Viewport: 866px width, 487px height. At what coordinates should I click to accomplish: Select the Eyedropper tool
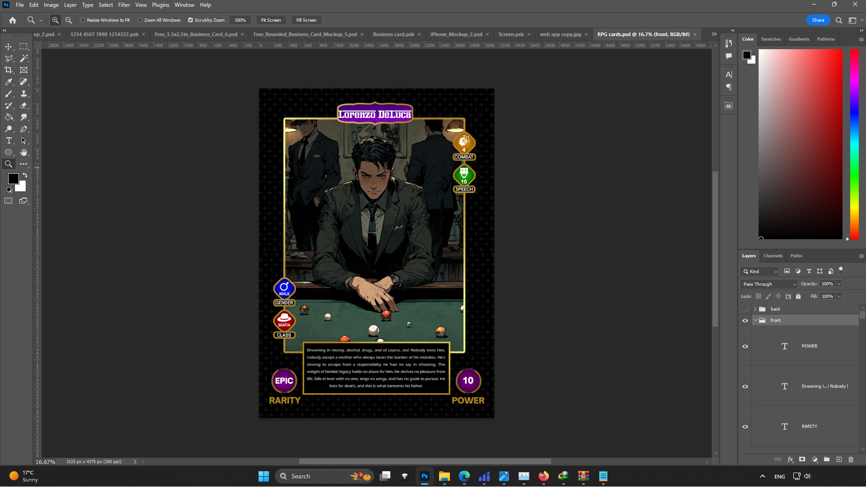pyautogui.click(x=9, y=82)
